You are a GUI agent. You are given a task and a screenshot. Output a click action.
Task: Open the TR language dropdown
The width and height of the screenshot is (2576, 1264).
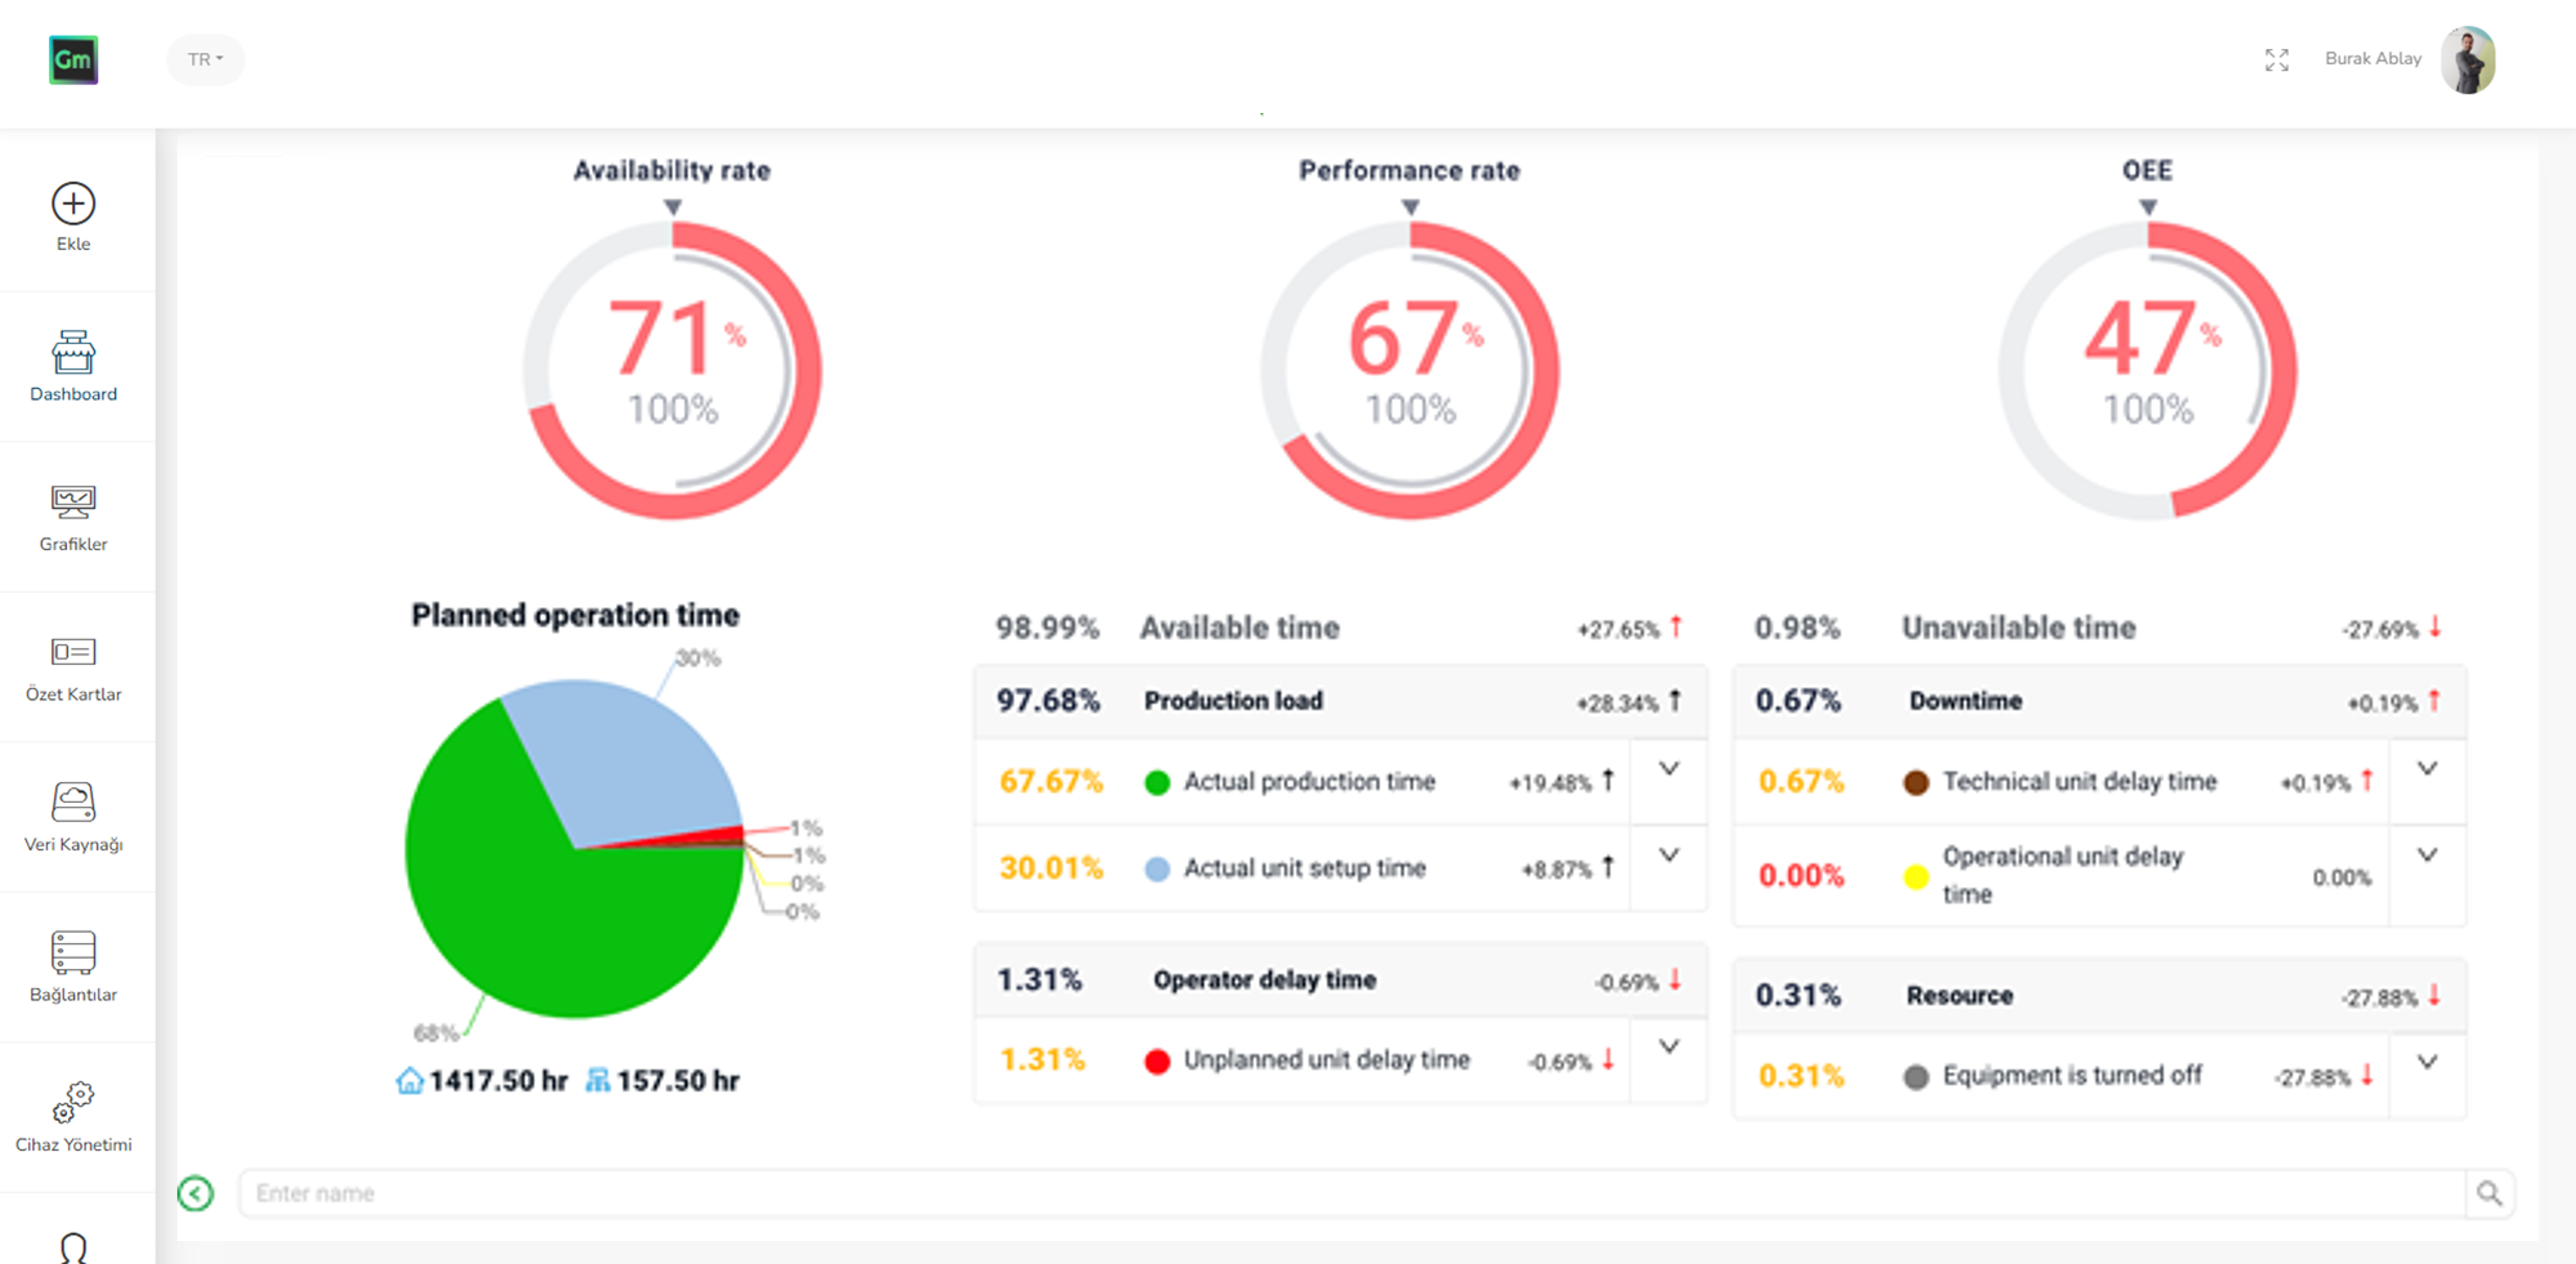(x=205, y=59)
